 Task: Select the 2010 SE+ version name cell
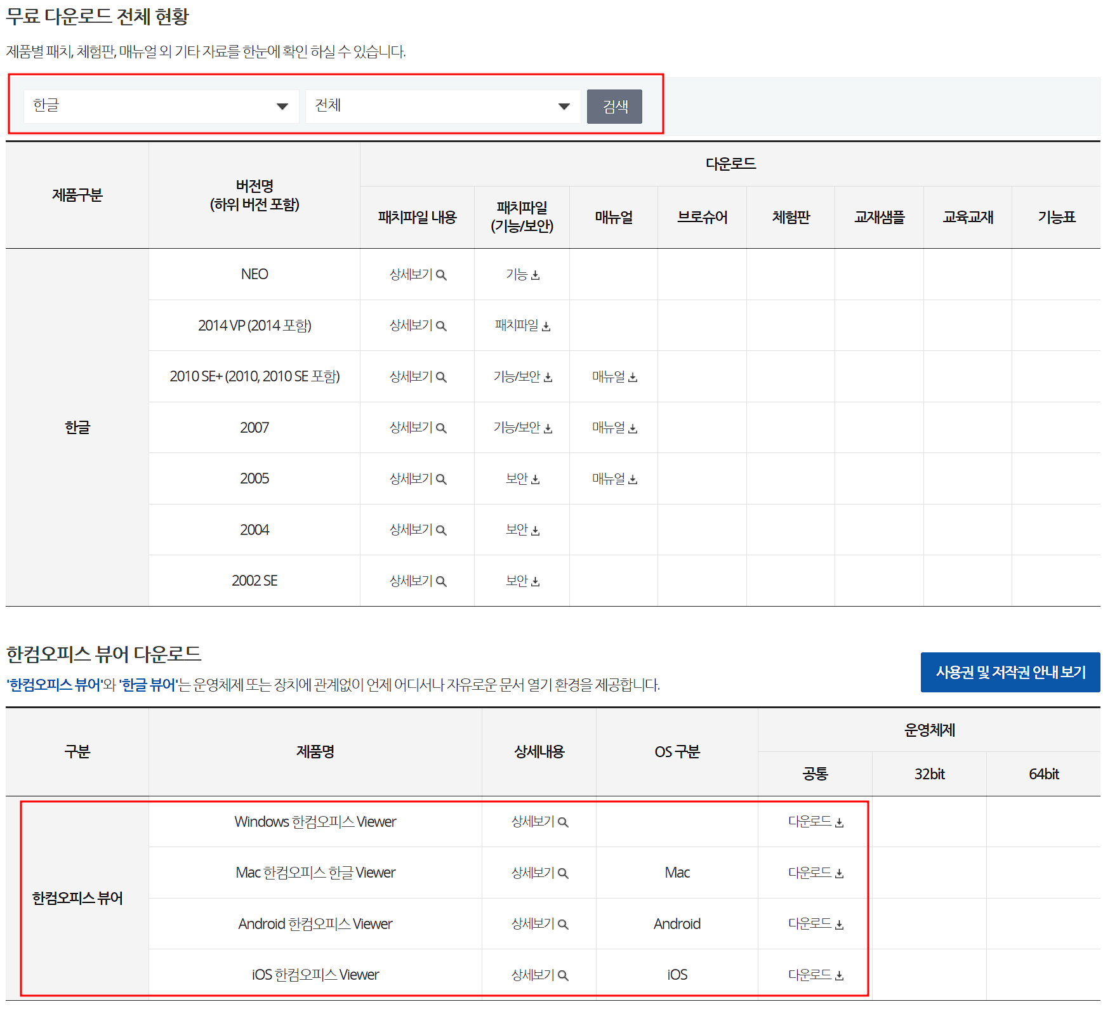[254, 376]
